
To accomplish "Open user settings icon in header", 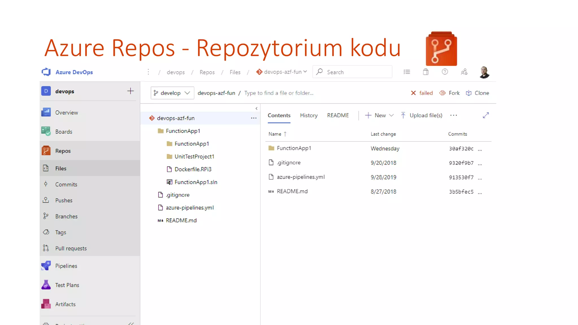I will pos(464,72).
